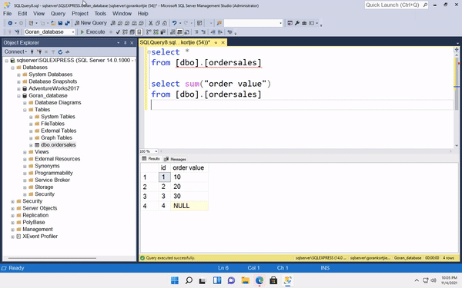
Task: Click the New Query button
Action: pyautogui.click(x=91, y=23)
